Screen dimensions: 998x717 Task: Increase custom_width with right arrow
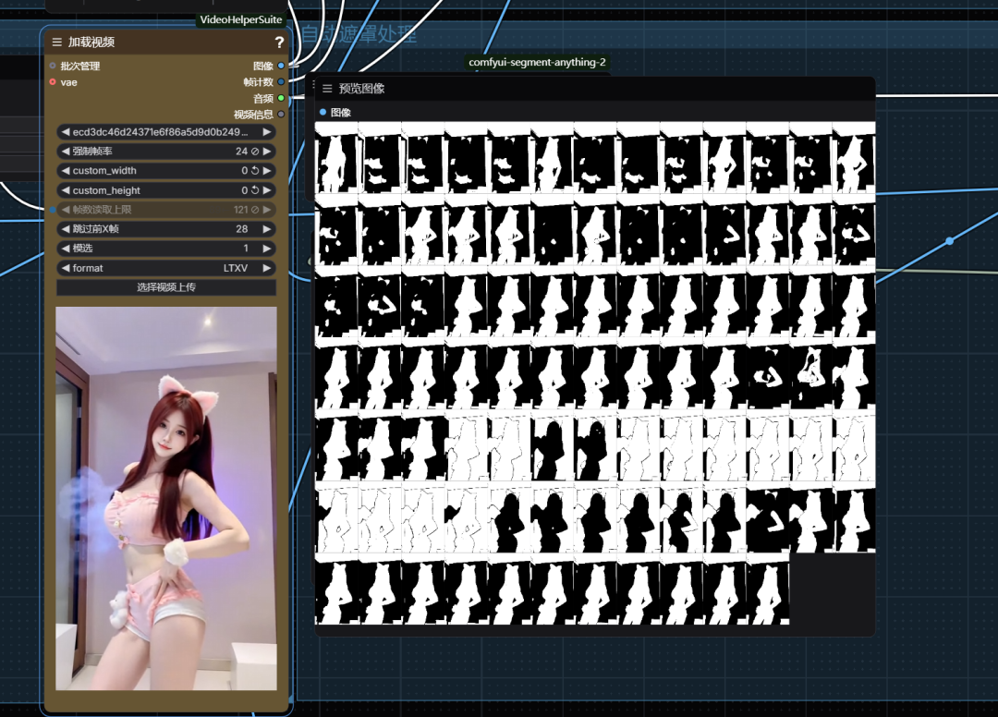267,171
